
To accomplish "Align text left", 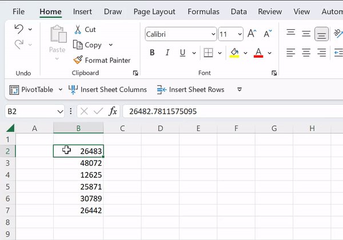I will (291, 53).
